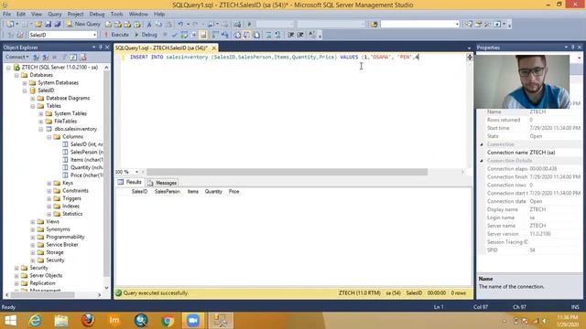Click the New Query button
The width and height of the screenshot is (586, 329).
coord(83,24)
